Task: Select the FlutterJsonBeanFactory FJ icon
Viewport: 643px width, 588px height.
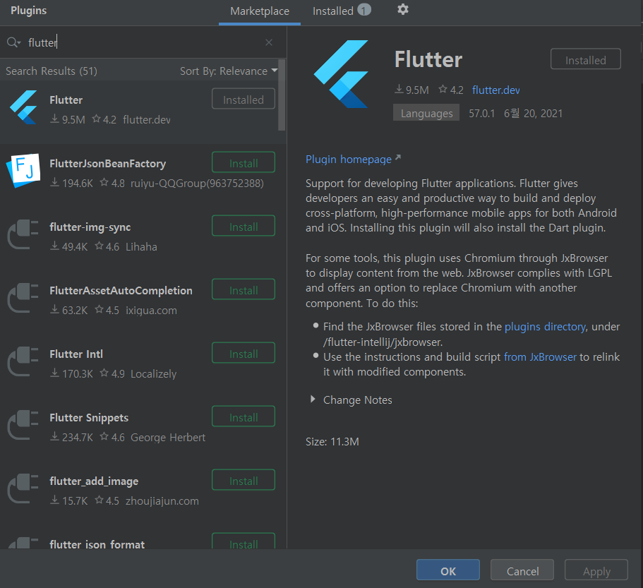Action: point(23,171)
